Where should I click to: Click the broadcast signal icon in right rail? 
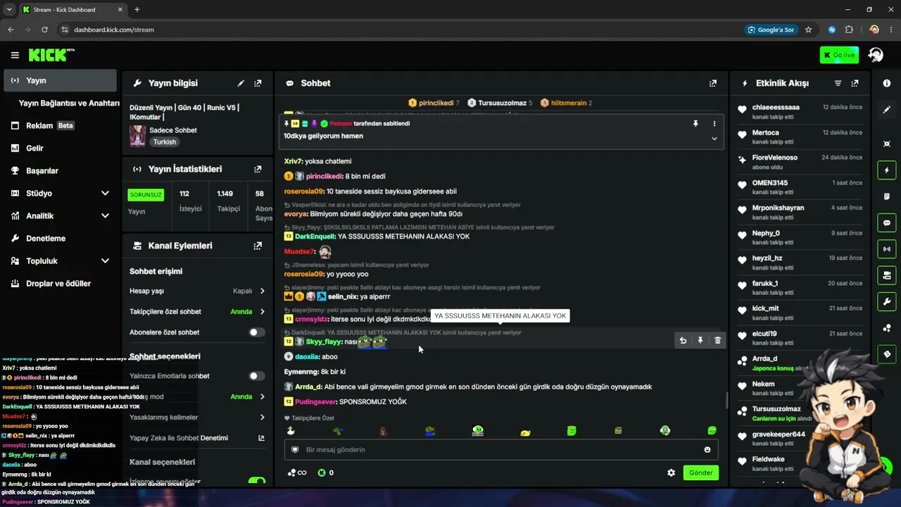tap(887, 249)
